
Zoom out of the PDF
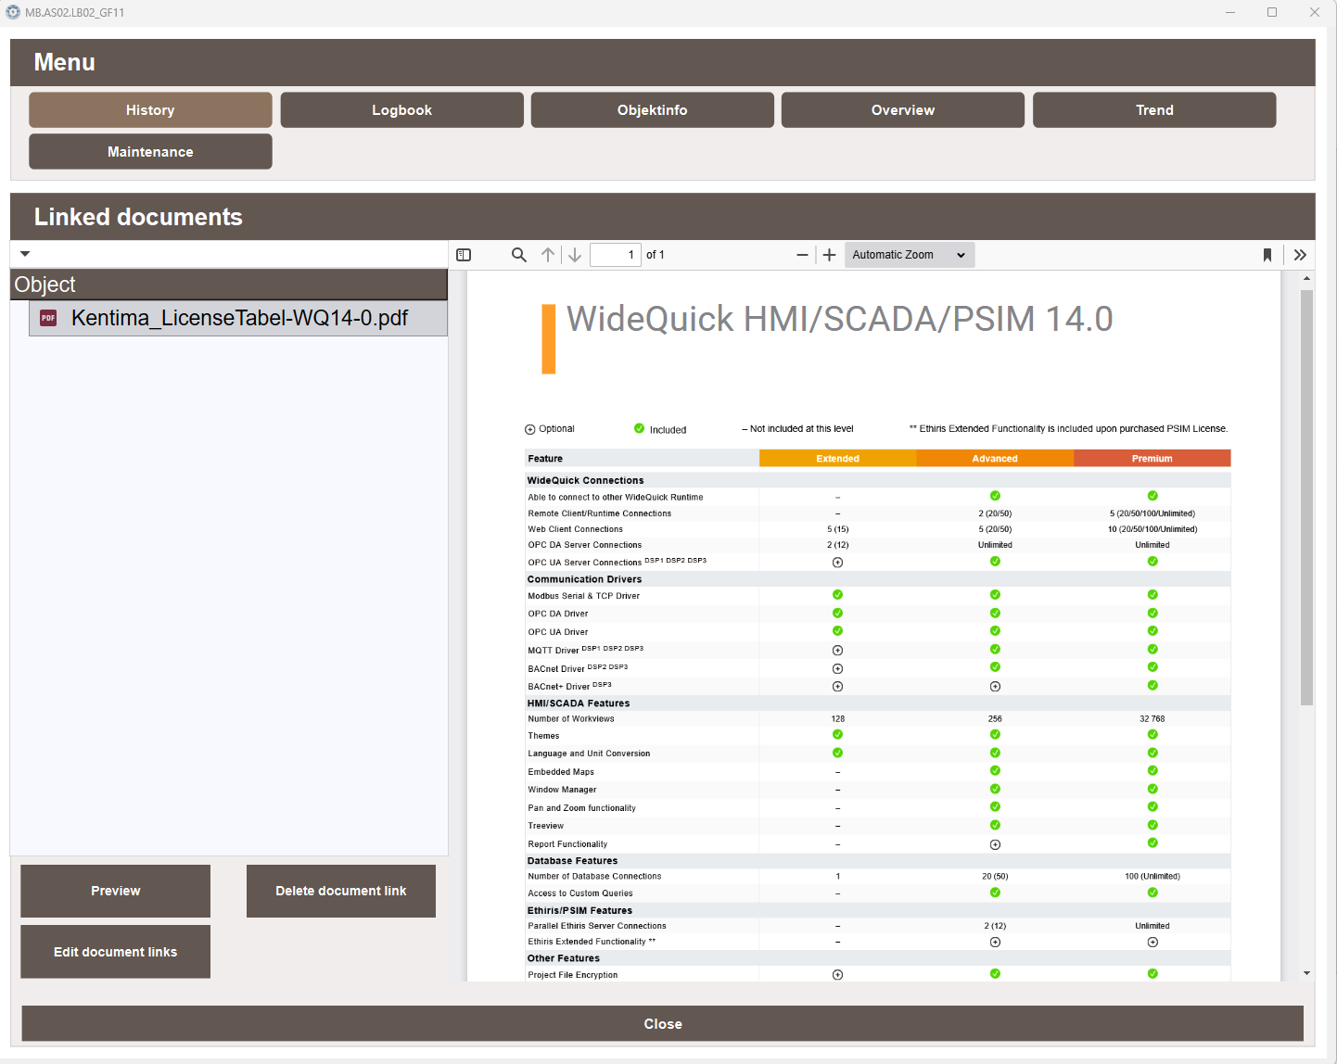[x=802, y=255]
